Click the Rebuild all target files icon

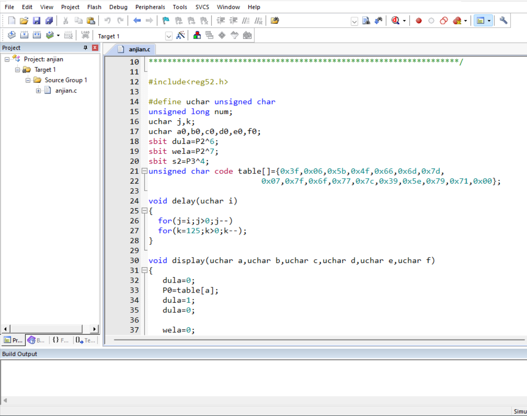tap(37, 36)
